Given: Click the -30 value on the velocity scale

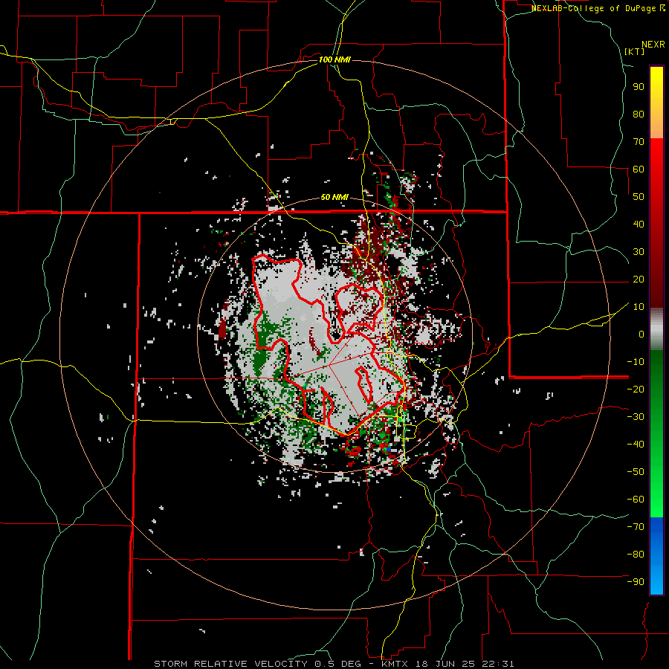Looking at the screenshot, I should pyautogui.click(x=636, y=417).
